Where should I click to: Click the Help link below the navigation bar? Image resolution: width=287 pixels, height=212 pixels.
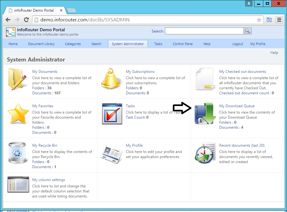click(x=274, y=53)
